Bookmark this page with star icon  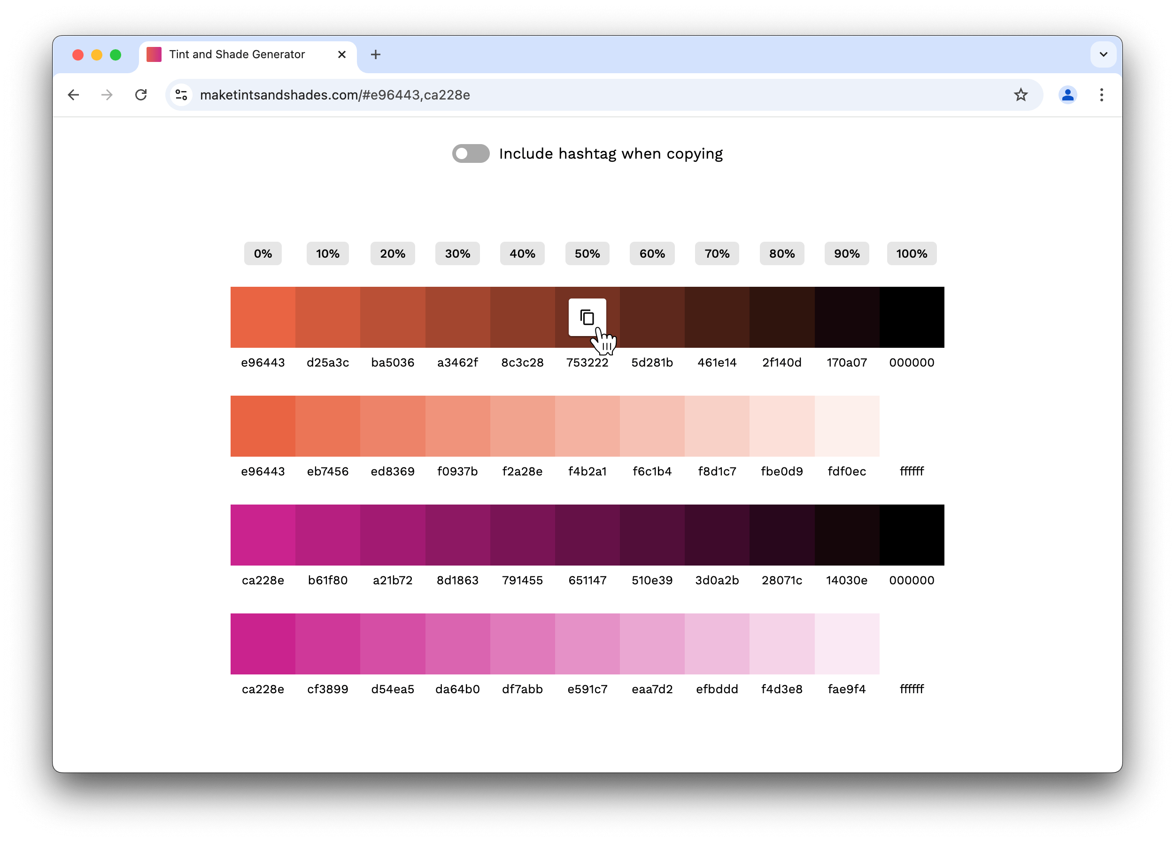pyautogui.click(x=1020, y=95)
